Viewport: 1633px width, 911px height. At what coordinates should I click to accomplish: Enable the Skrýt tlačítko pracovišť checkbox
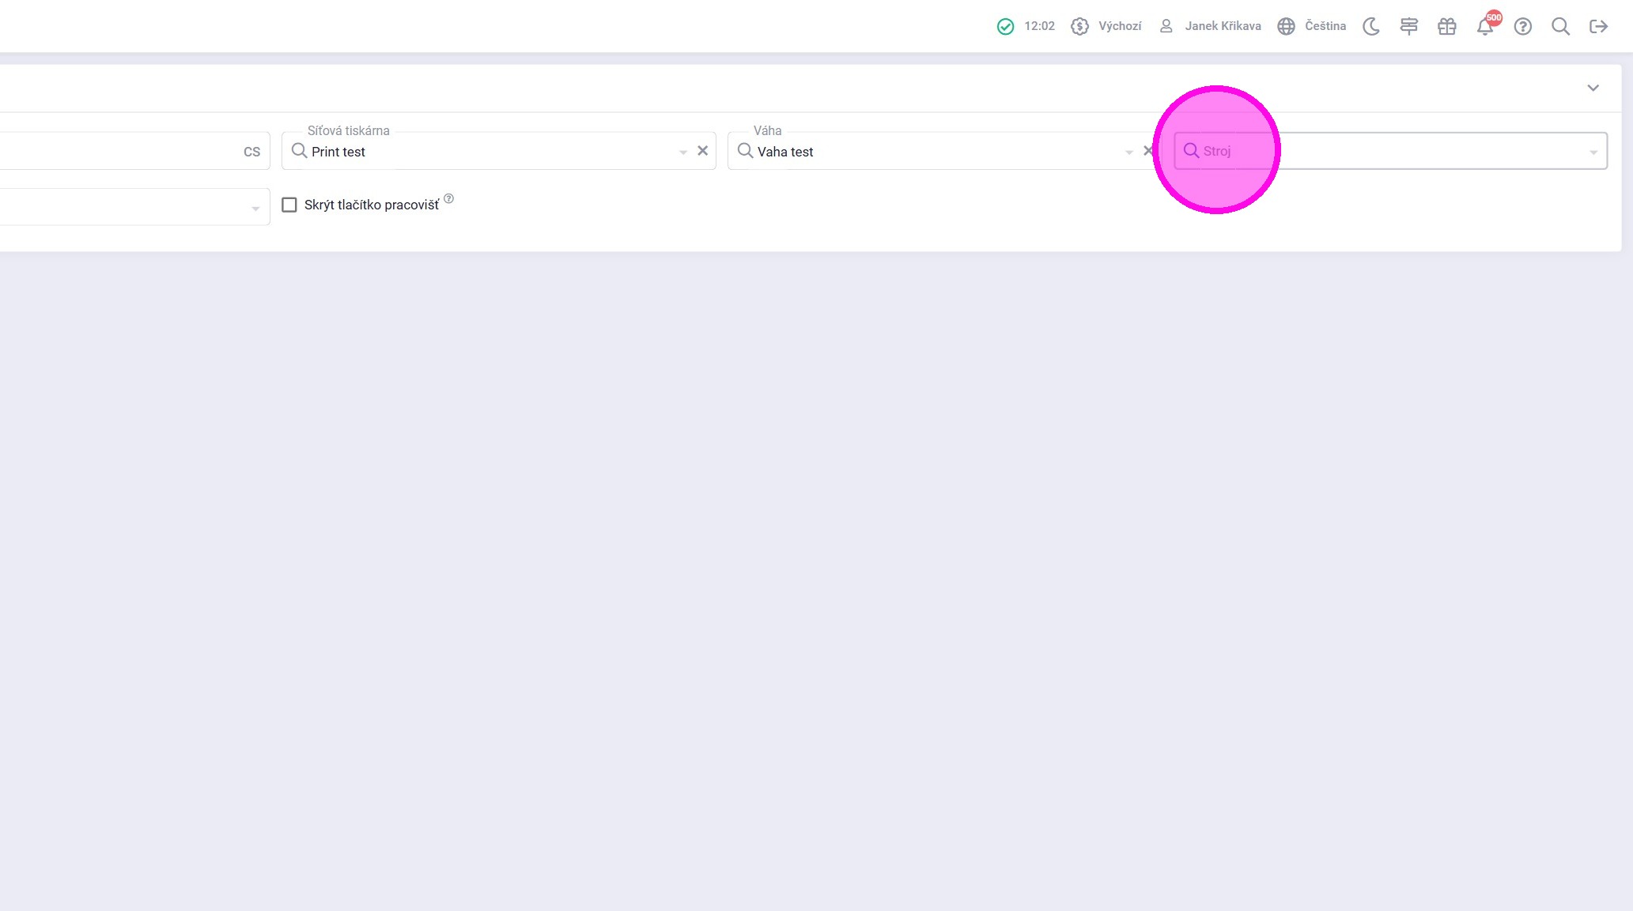(289, 205)
